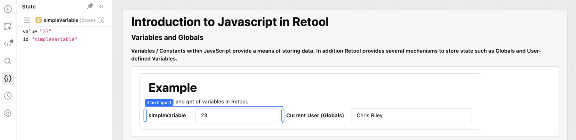Image resolution: width=576 pixels, height=140 pixels.
Task: Click the Variables / Constants description paragraph
Action: [336, 55]
